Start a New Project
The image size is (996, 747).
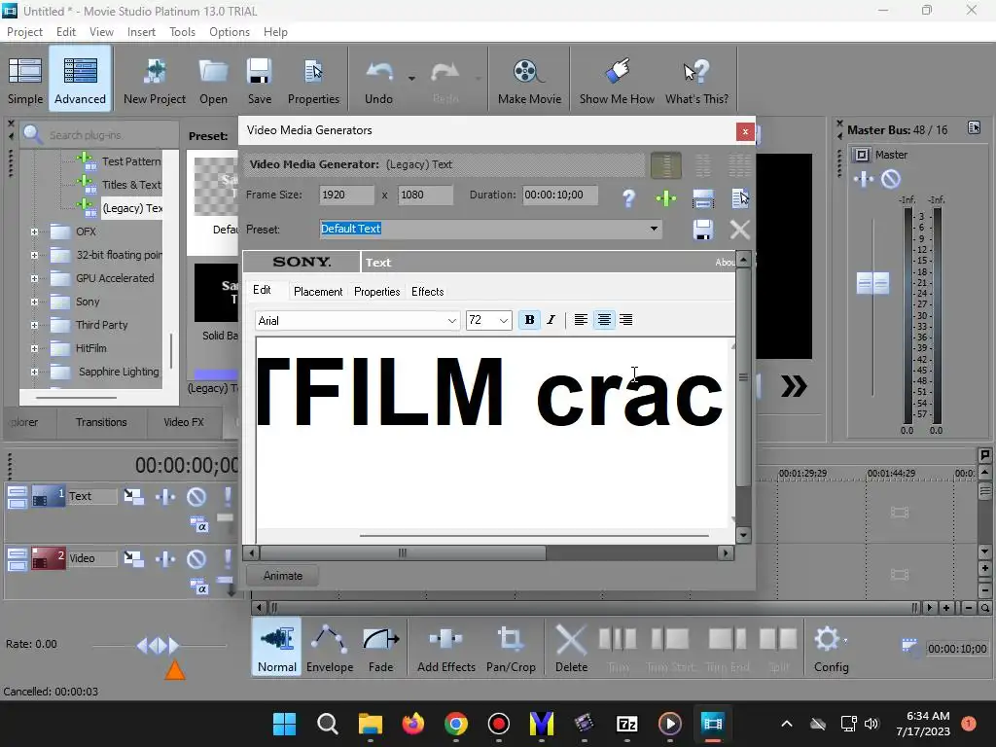click(x=155, y=80)
